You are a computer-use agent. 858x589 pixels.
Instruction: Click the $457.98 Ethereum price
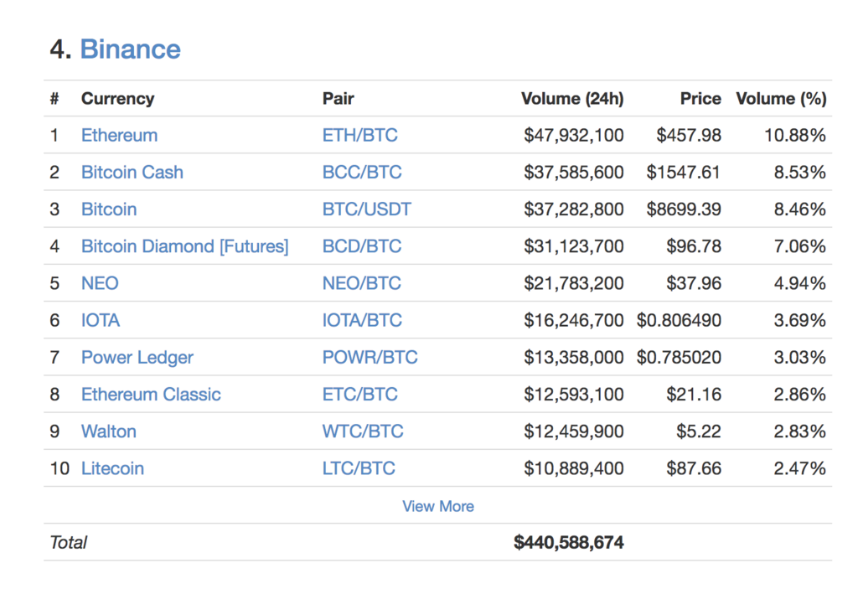pos(689,135)
